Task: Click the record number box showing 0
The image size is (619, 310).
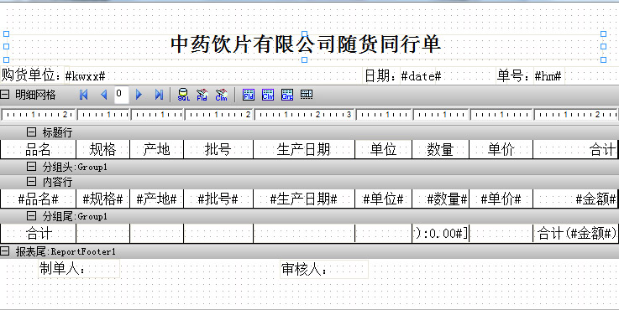Action: click(122, 95)
